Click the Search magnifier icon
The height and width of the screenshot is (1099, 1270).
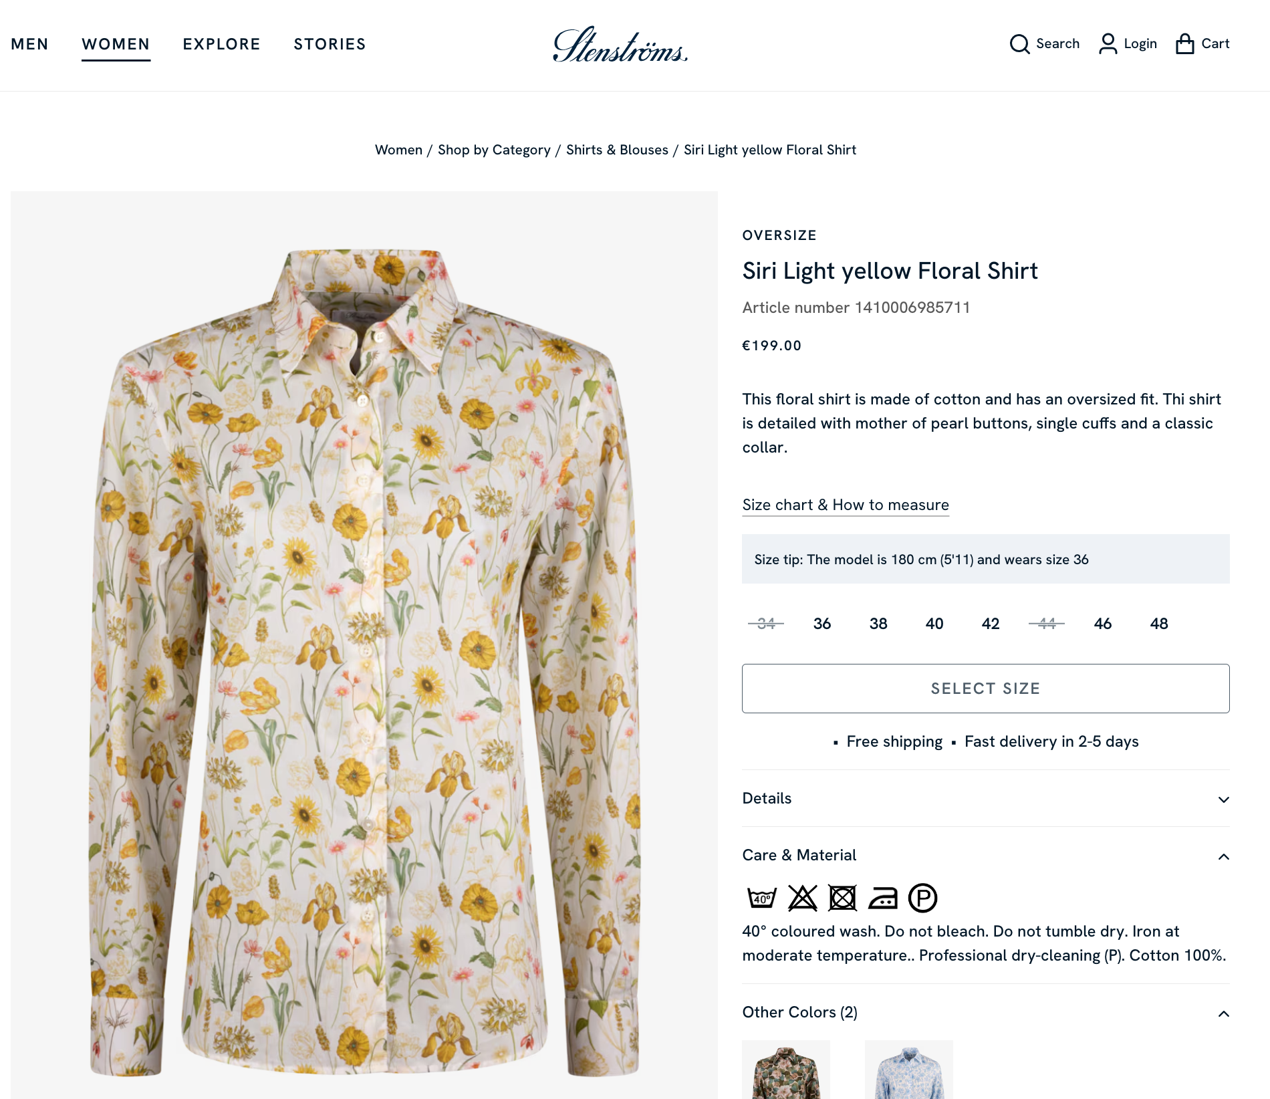click(x=1019, y=44)
